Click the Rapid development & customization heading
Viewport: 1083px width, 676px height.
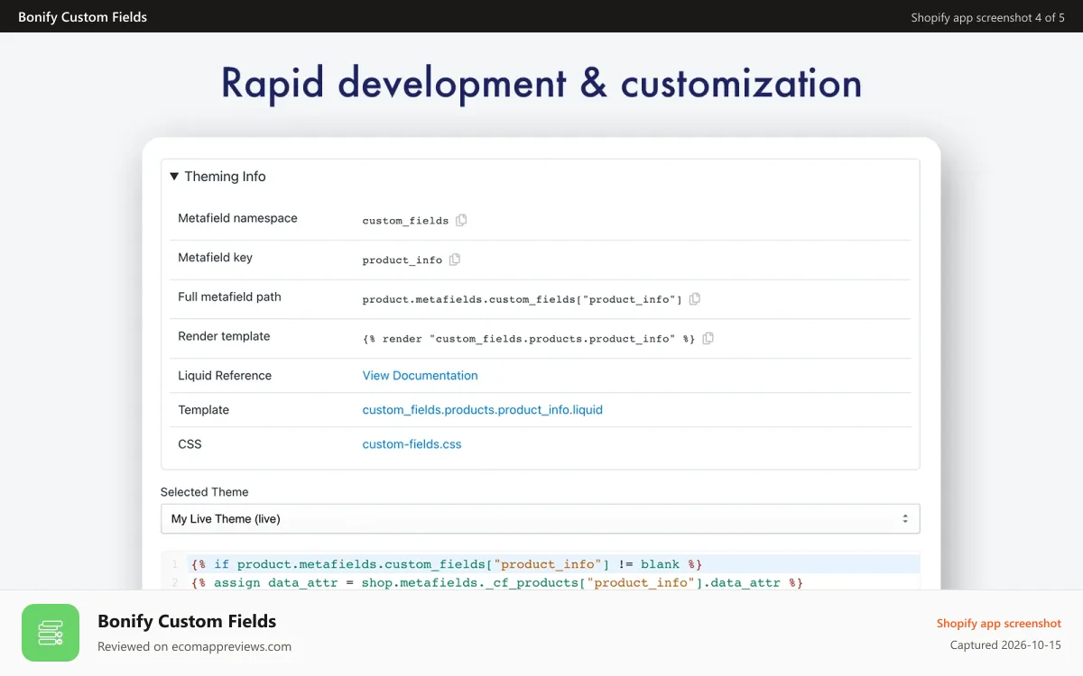(x=541, y=83)
